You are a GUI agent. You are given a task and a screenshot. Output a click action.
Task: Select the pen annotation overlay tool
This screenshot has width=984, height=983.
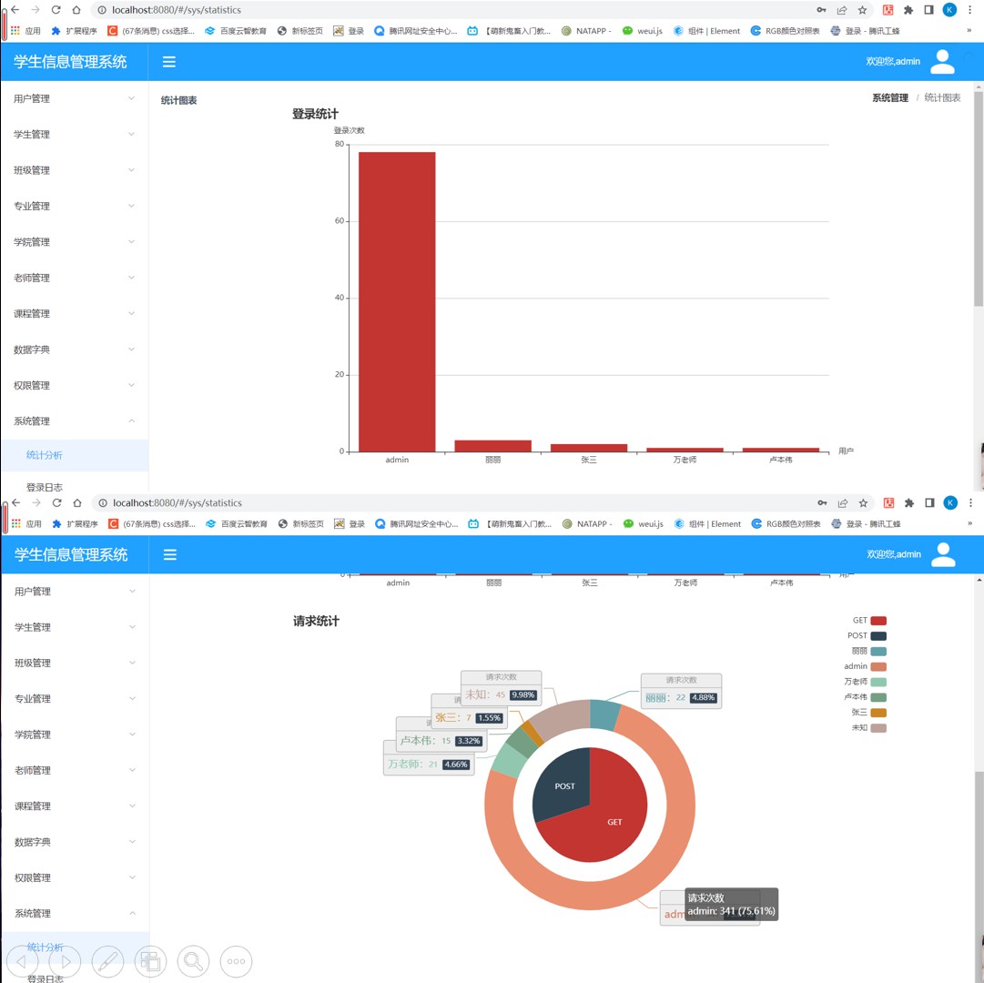tap(107, 961)
